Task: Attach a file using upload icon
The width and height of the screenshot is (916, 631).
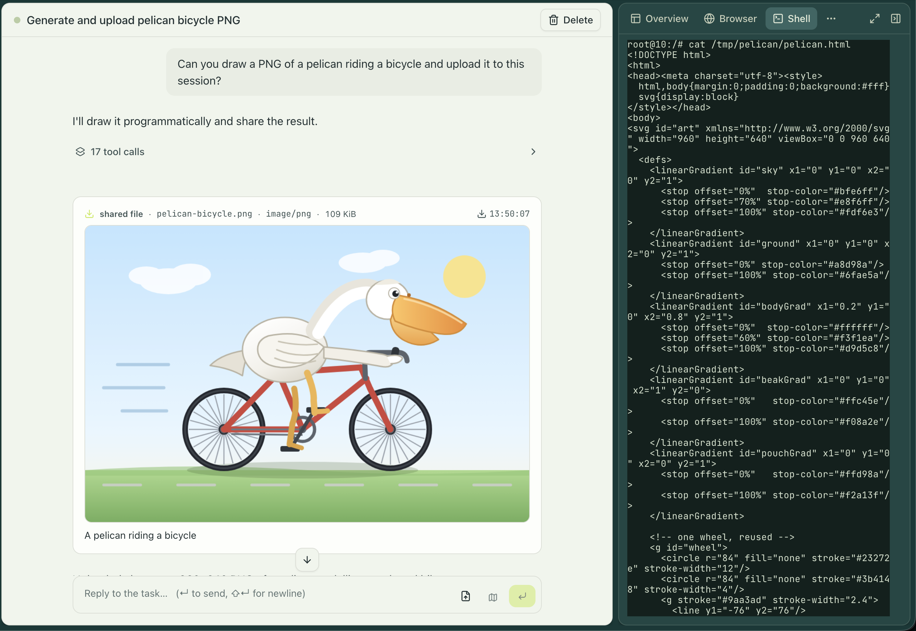Action: [x=466, y=596]
